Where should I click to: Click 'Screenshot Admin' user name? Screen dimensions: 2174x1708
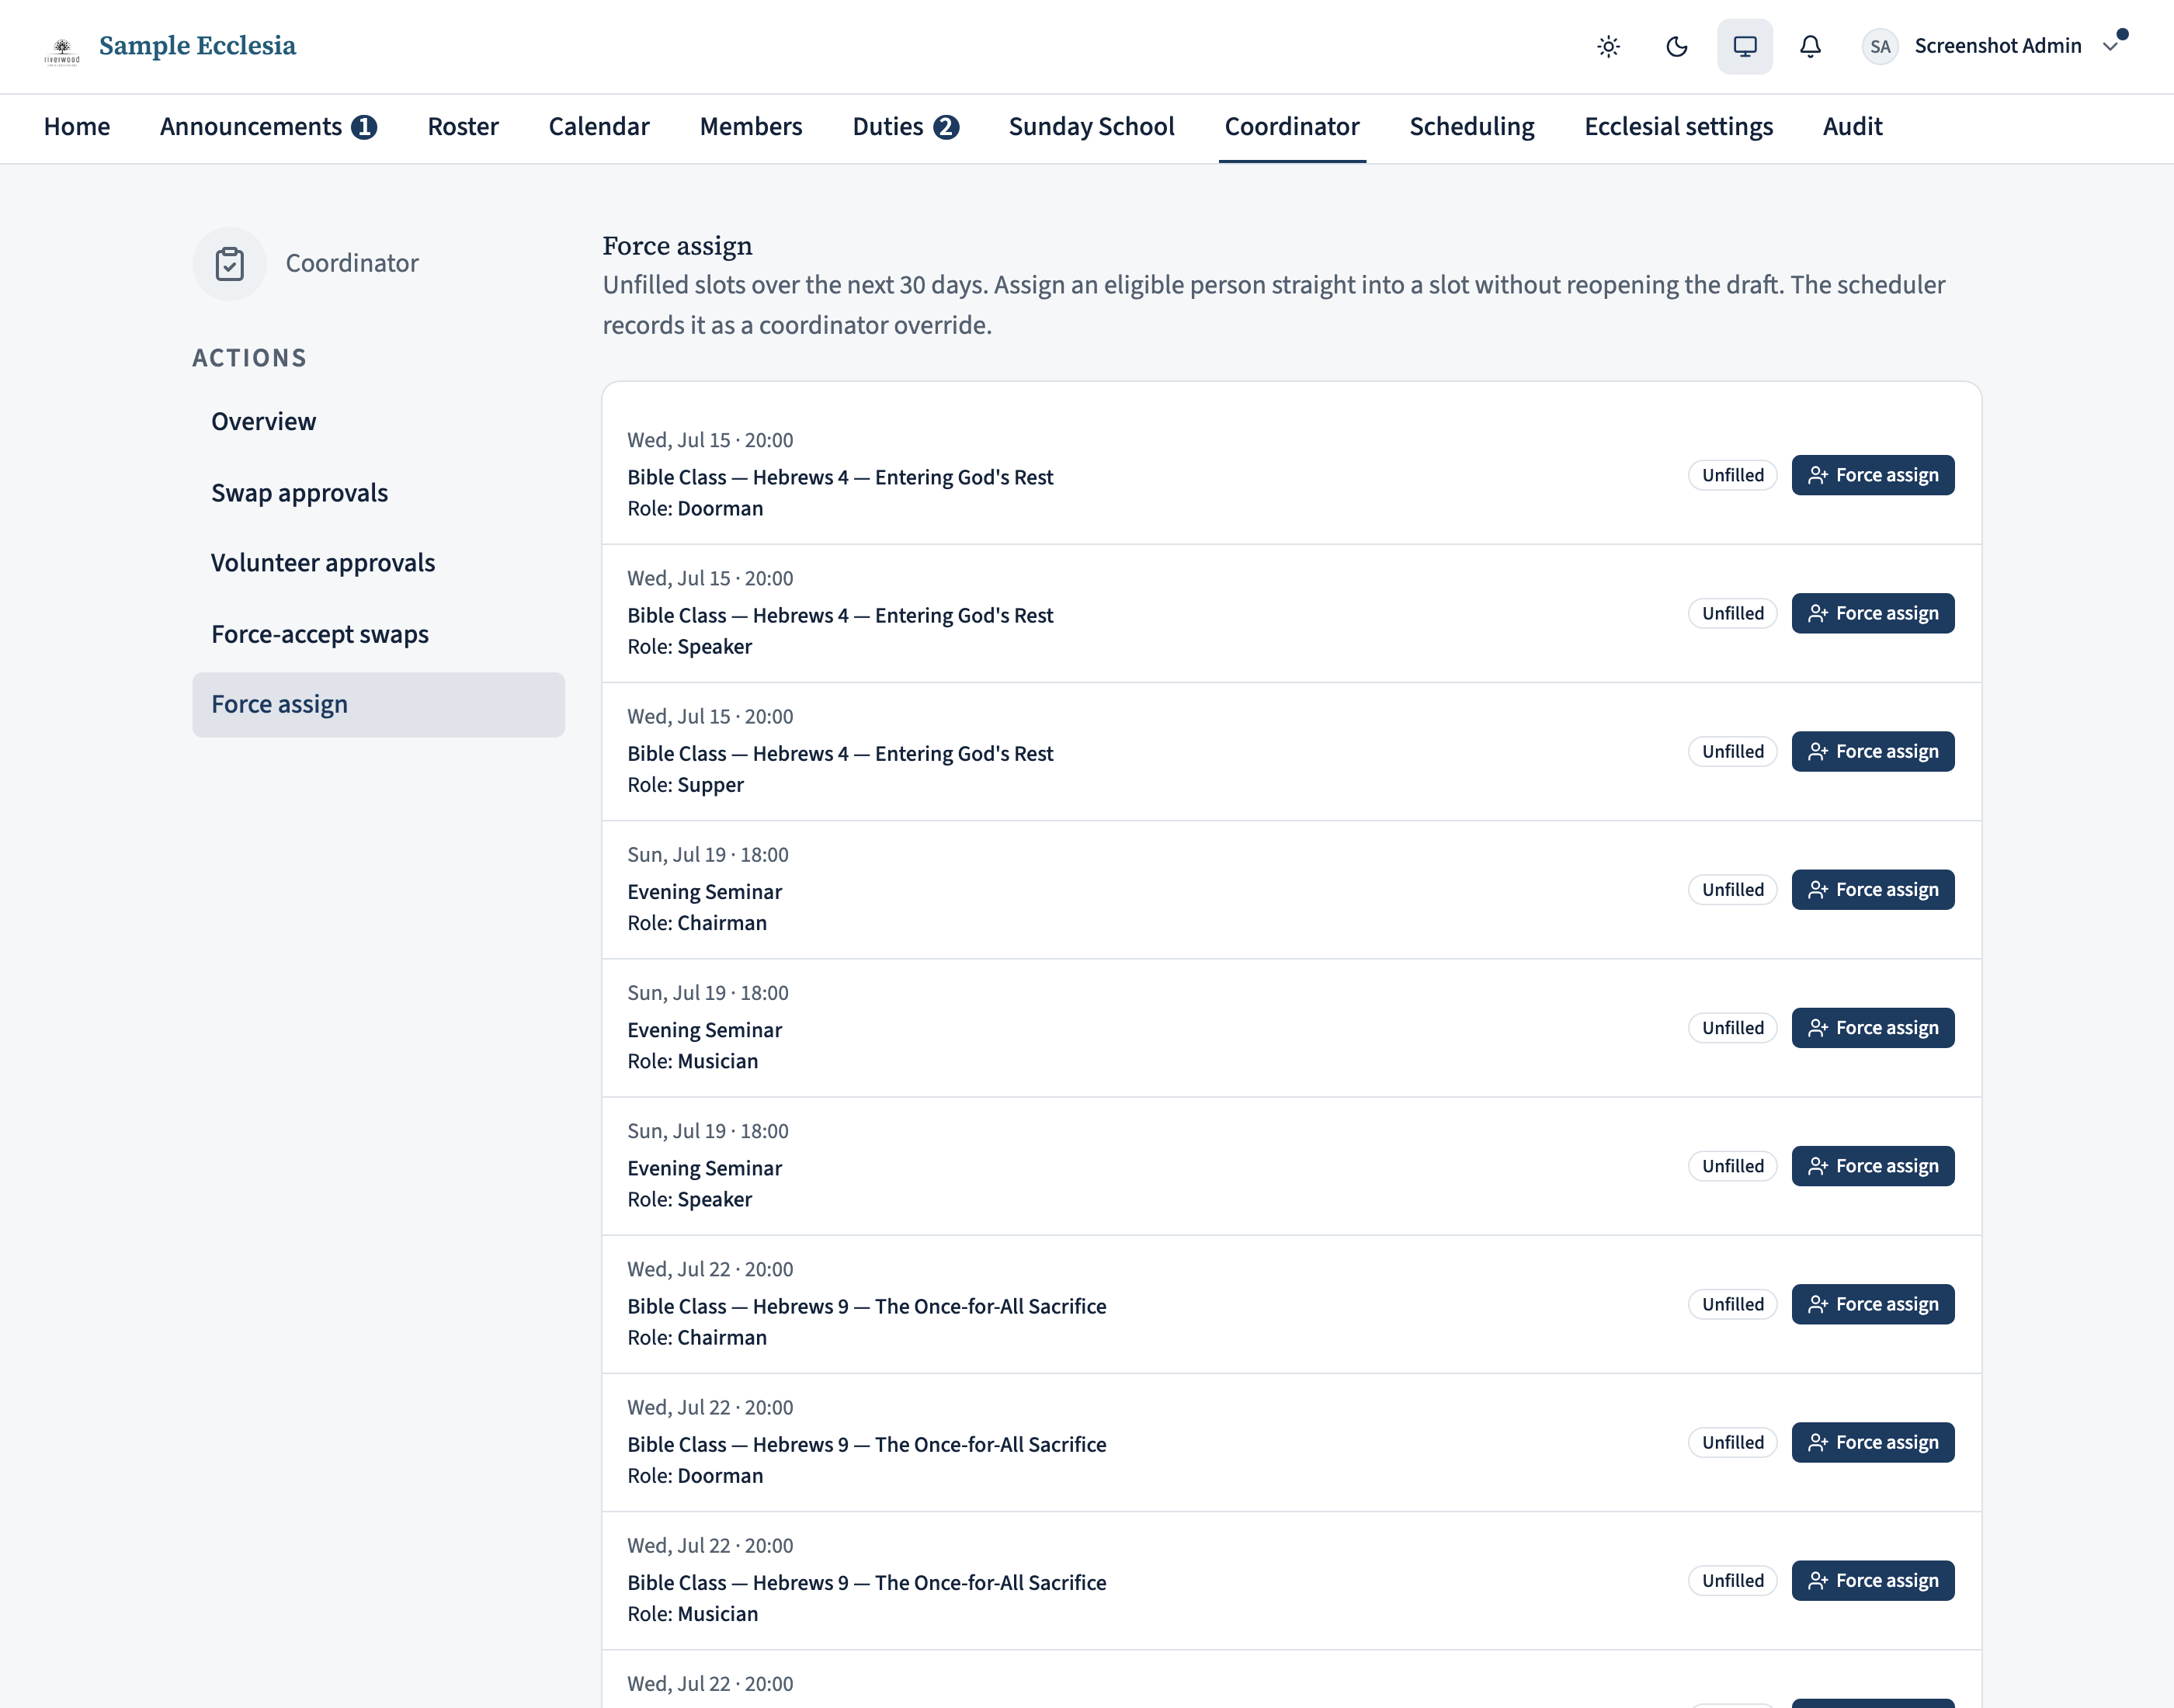[x=1997, y=46]
